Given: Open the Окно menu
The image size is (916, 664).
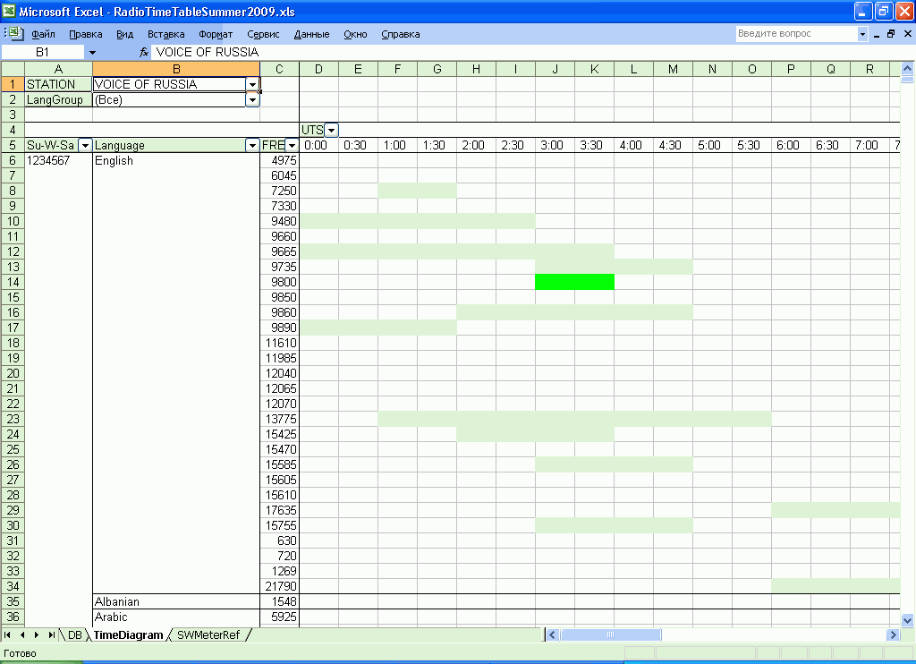Looking at the screenshot, I should [355, 34].
